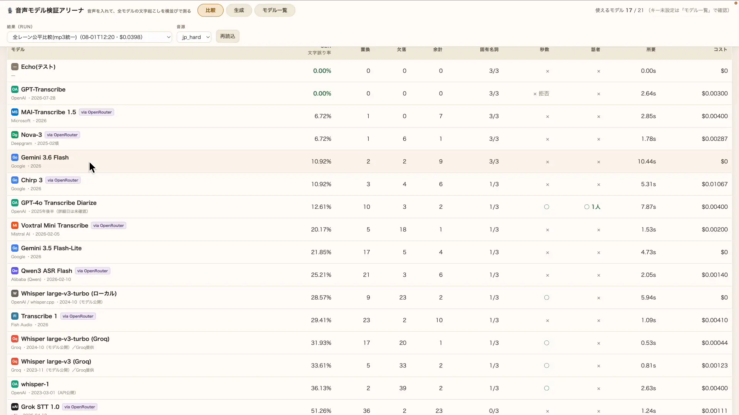Switch to the 比較 tab
Image resolution: width=739 pixels, height=415 pixels.
pyautogui.click(x=211, y=10)
